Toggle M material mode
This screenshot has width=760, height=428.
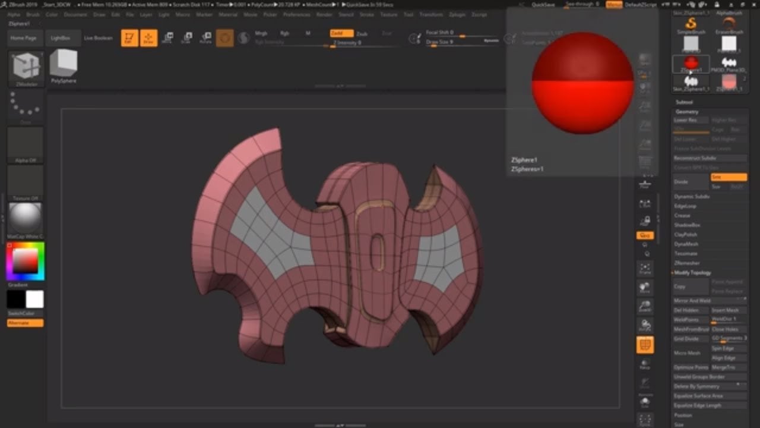coord(308,33)
